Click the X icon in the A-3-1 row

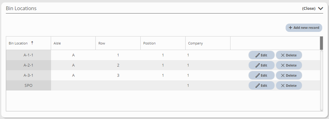[283, 75]
